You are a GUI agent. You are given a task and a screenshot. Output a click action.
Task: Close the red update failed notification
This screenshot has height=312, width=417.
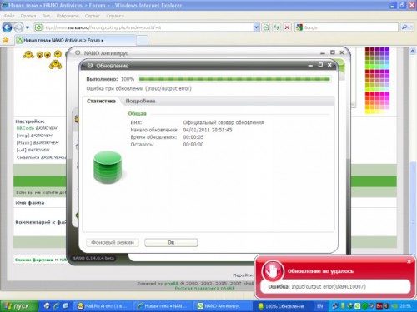click(409, 261)
